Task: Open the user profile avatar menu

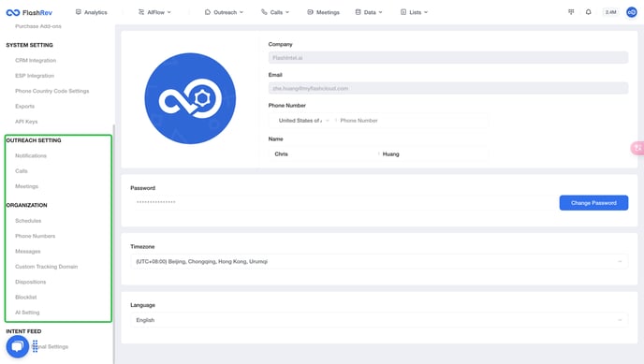Action: [x=632, y=12]
